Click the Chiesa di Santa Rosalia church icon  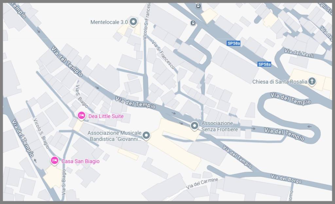coord(312,81)
